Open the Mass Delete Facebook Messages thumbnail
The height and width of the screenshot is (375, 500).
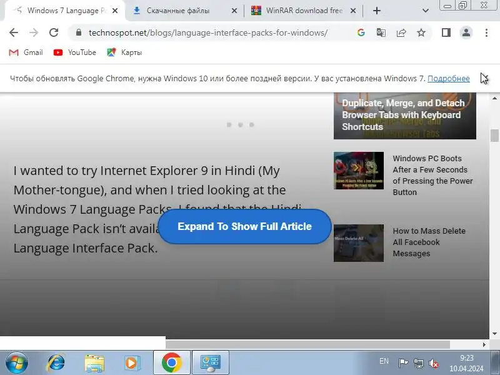359,243
